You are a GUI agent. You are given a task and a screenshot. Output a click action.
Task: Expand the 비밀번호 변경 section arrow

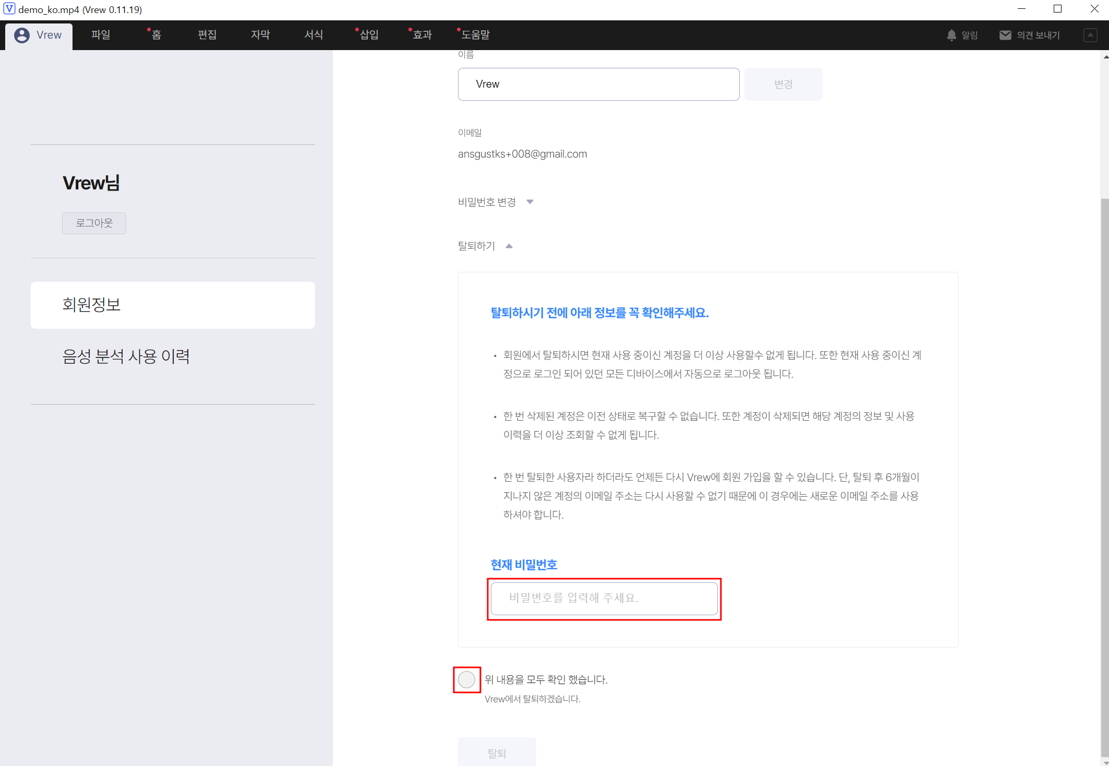click(530, 202)
